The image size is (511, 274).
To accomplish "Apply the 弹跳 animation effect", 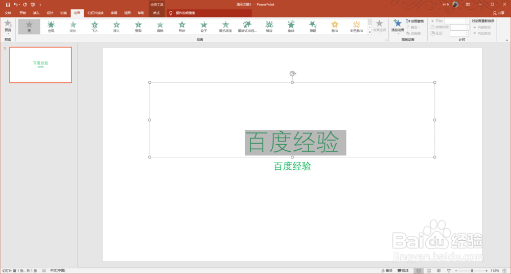I will (313, 27).
